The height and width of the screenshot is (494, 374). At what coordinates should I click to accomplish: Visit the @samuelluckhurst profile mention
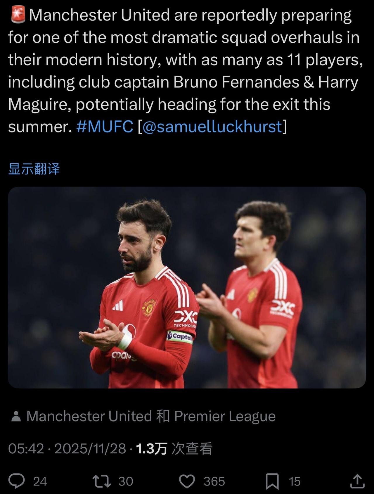[x=212, y=127]
